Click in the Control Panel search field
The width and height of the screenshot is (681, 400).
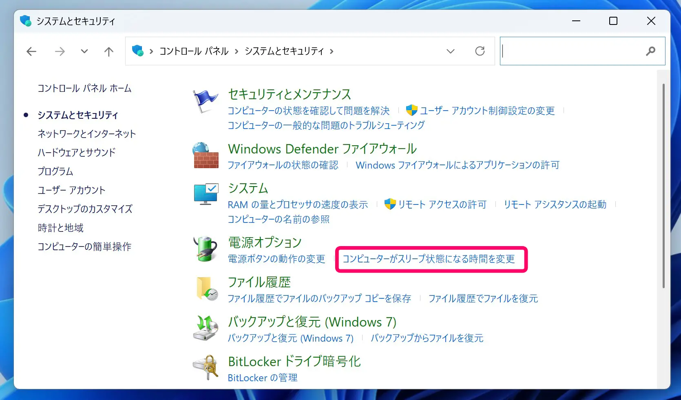click(x=571, y=51)
